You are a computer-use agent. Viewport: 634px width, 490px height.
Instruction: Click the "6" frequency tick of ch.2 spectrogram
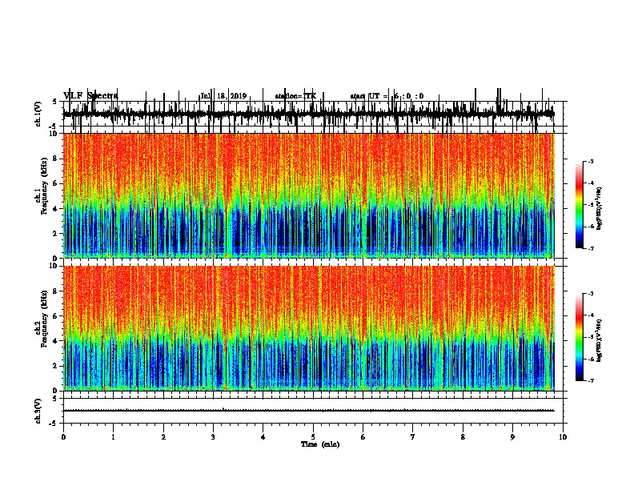click(55, 315)
